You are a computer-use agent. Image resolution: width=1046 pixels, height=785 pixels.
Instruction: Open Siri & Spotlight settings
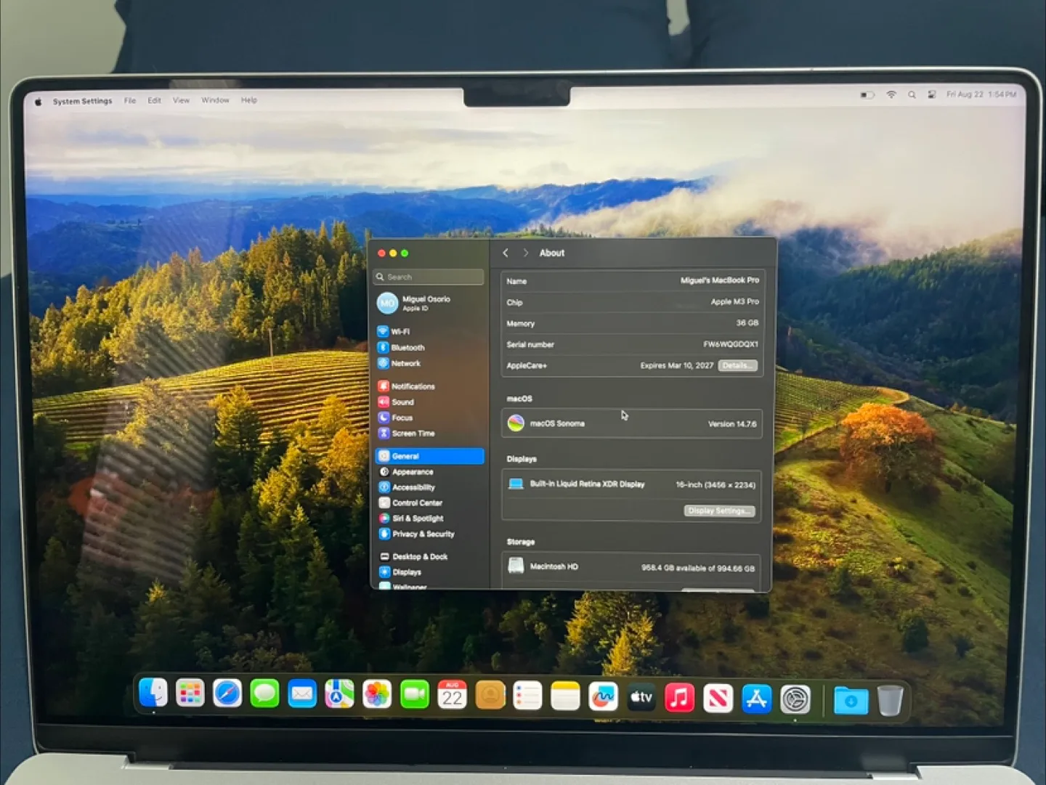[417, 518]
